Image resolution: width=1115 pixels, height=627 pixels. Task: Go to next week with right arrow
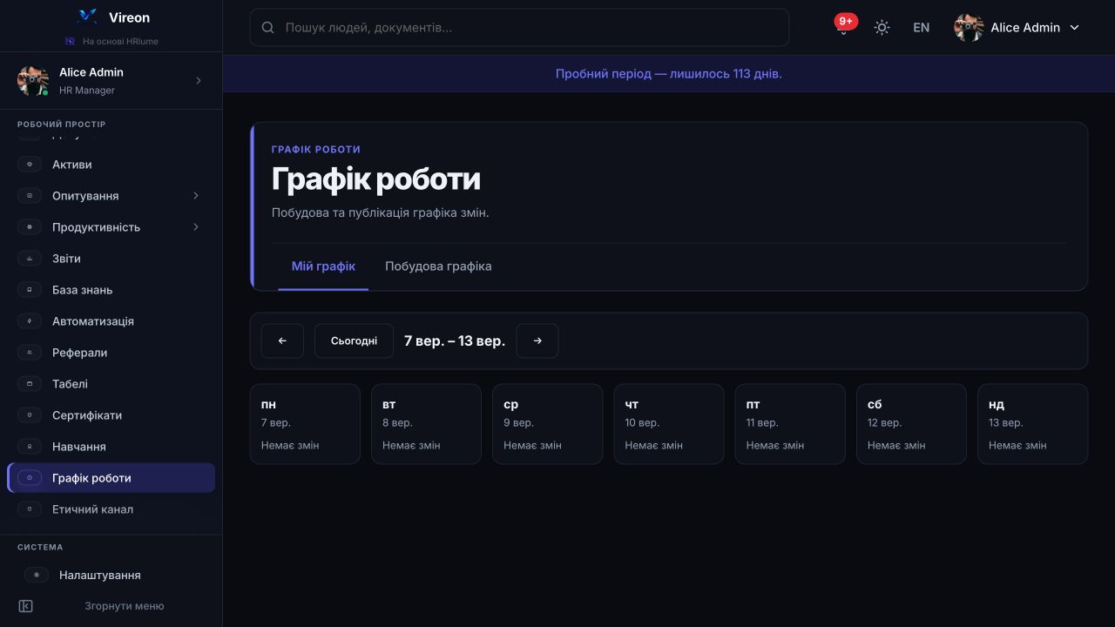click(x=537, y=341)
